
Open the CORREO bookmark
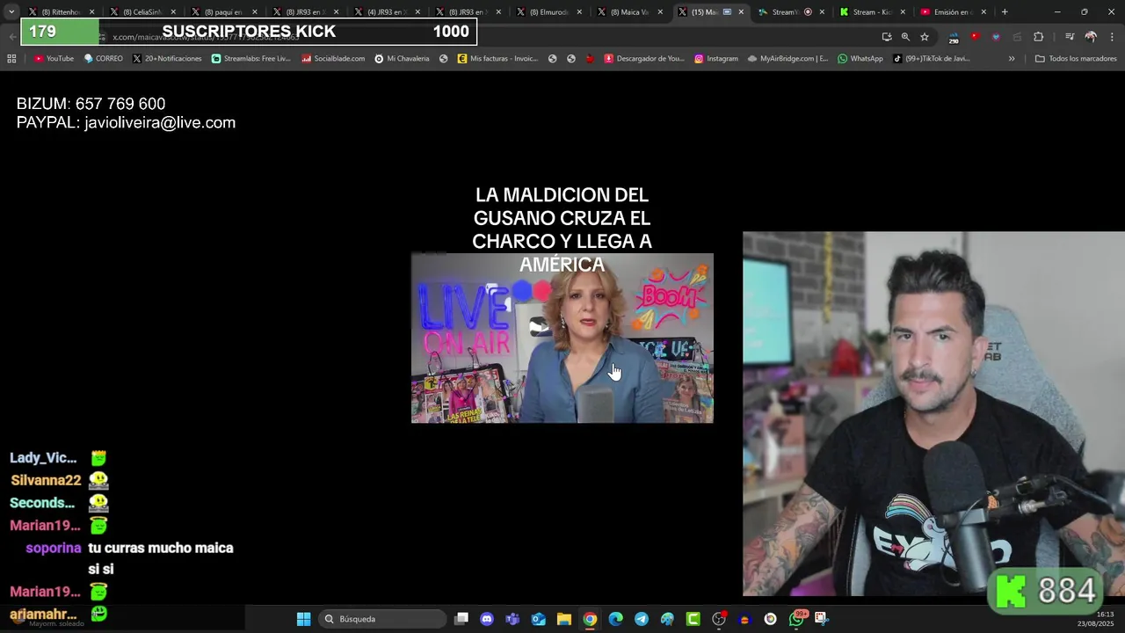click(x=104, y=59)
